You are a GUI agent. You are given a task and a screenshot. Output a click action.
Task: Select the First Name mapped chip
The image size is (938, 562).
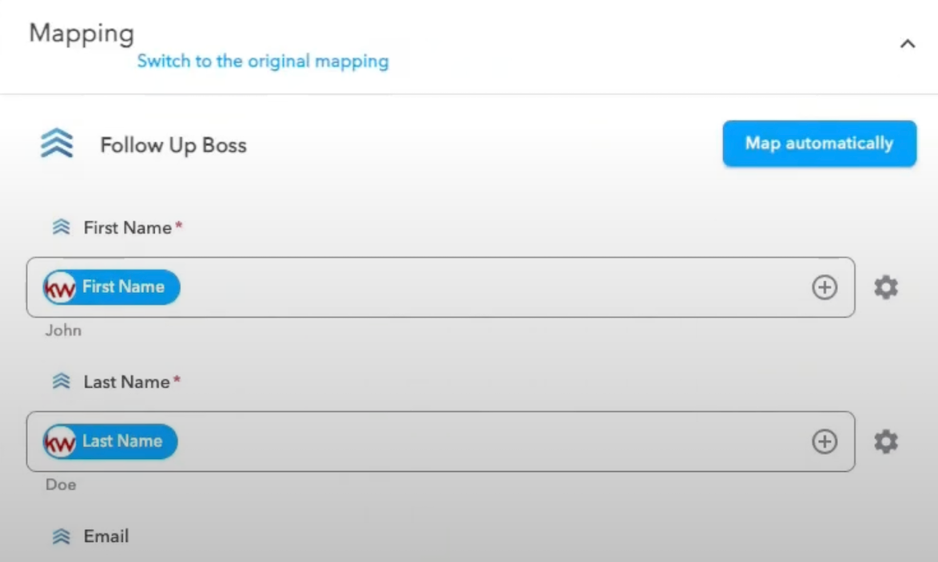(x=111, y=287)
